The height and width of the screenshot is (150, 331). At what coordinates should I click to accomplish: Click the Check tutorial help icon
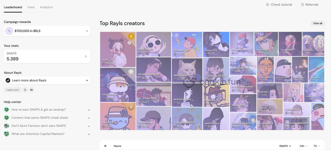(x=268, y=5)
